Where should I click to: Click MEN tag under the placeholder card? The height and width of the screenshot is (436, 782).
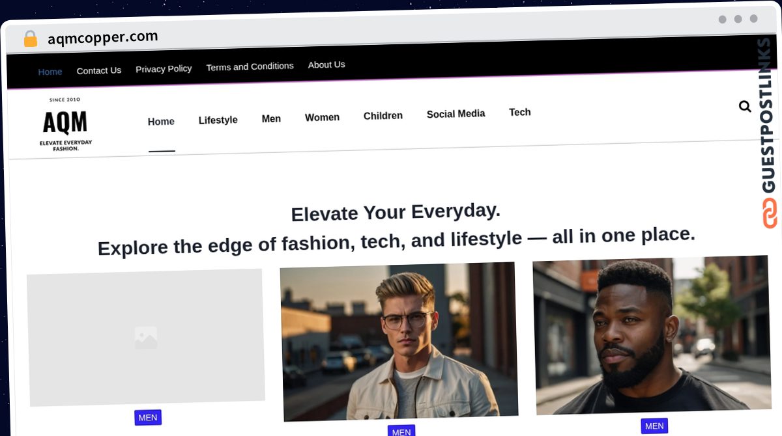148,418
